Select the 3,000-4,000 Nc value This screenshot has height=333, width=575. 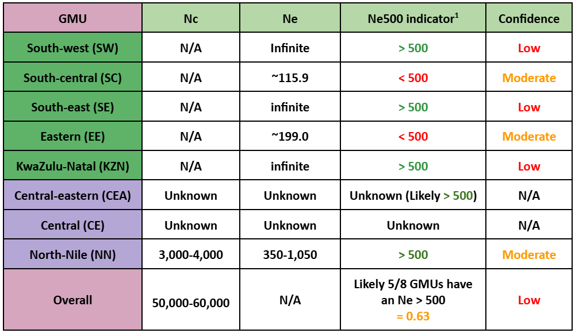tap(191, 254)
